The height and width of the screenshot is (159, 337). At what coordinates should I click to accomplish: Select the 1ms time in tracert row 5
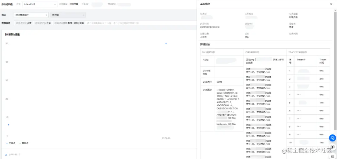tap(321, 103)
